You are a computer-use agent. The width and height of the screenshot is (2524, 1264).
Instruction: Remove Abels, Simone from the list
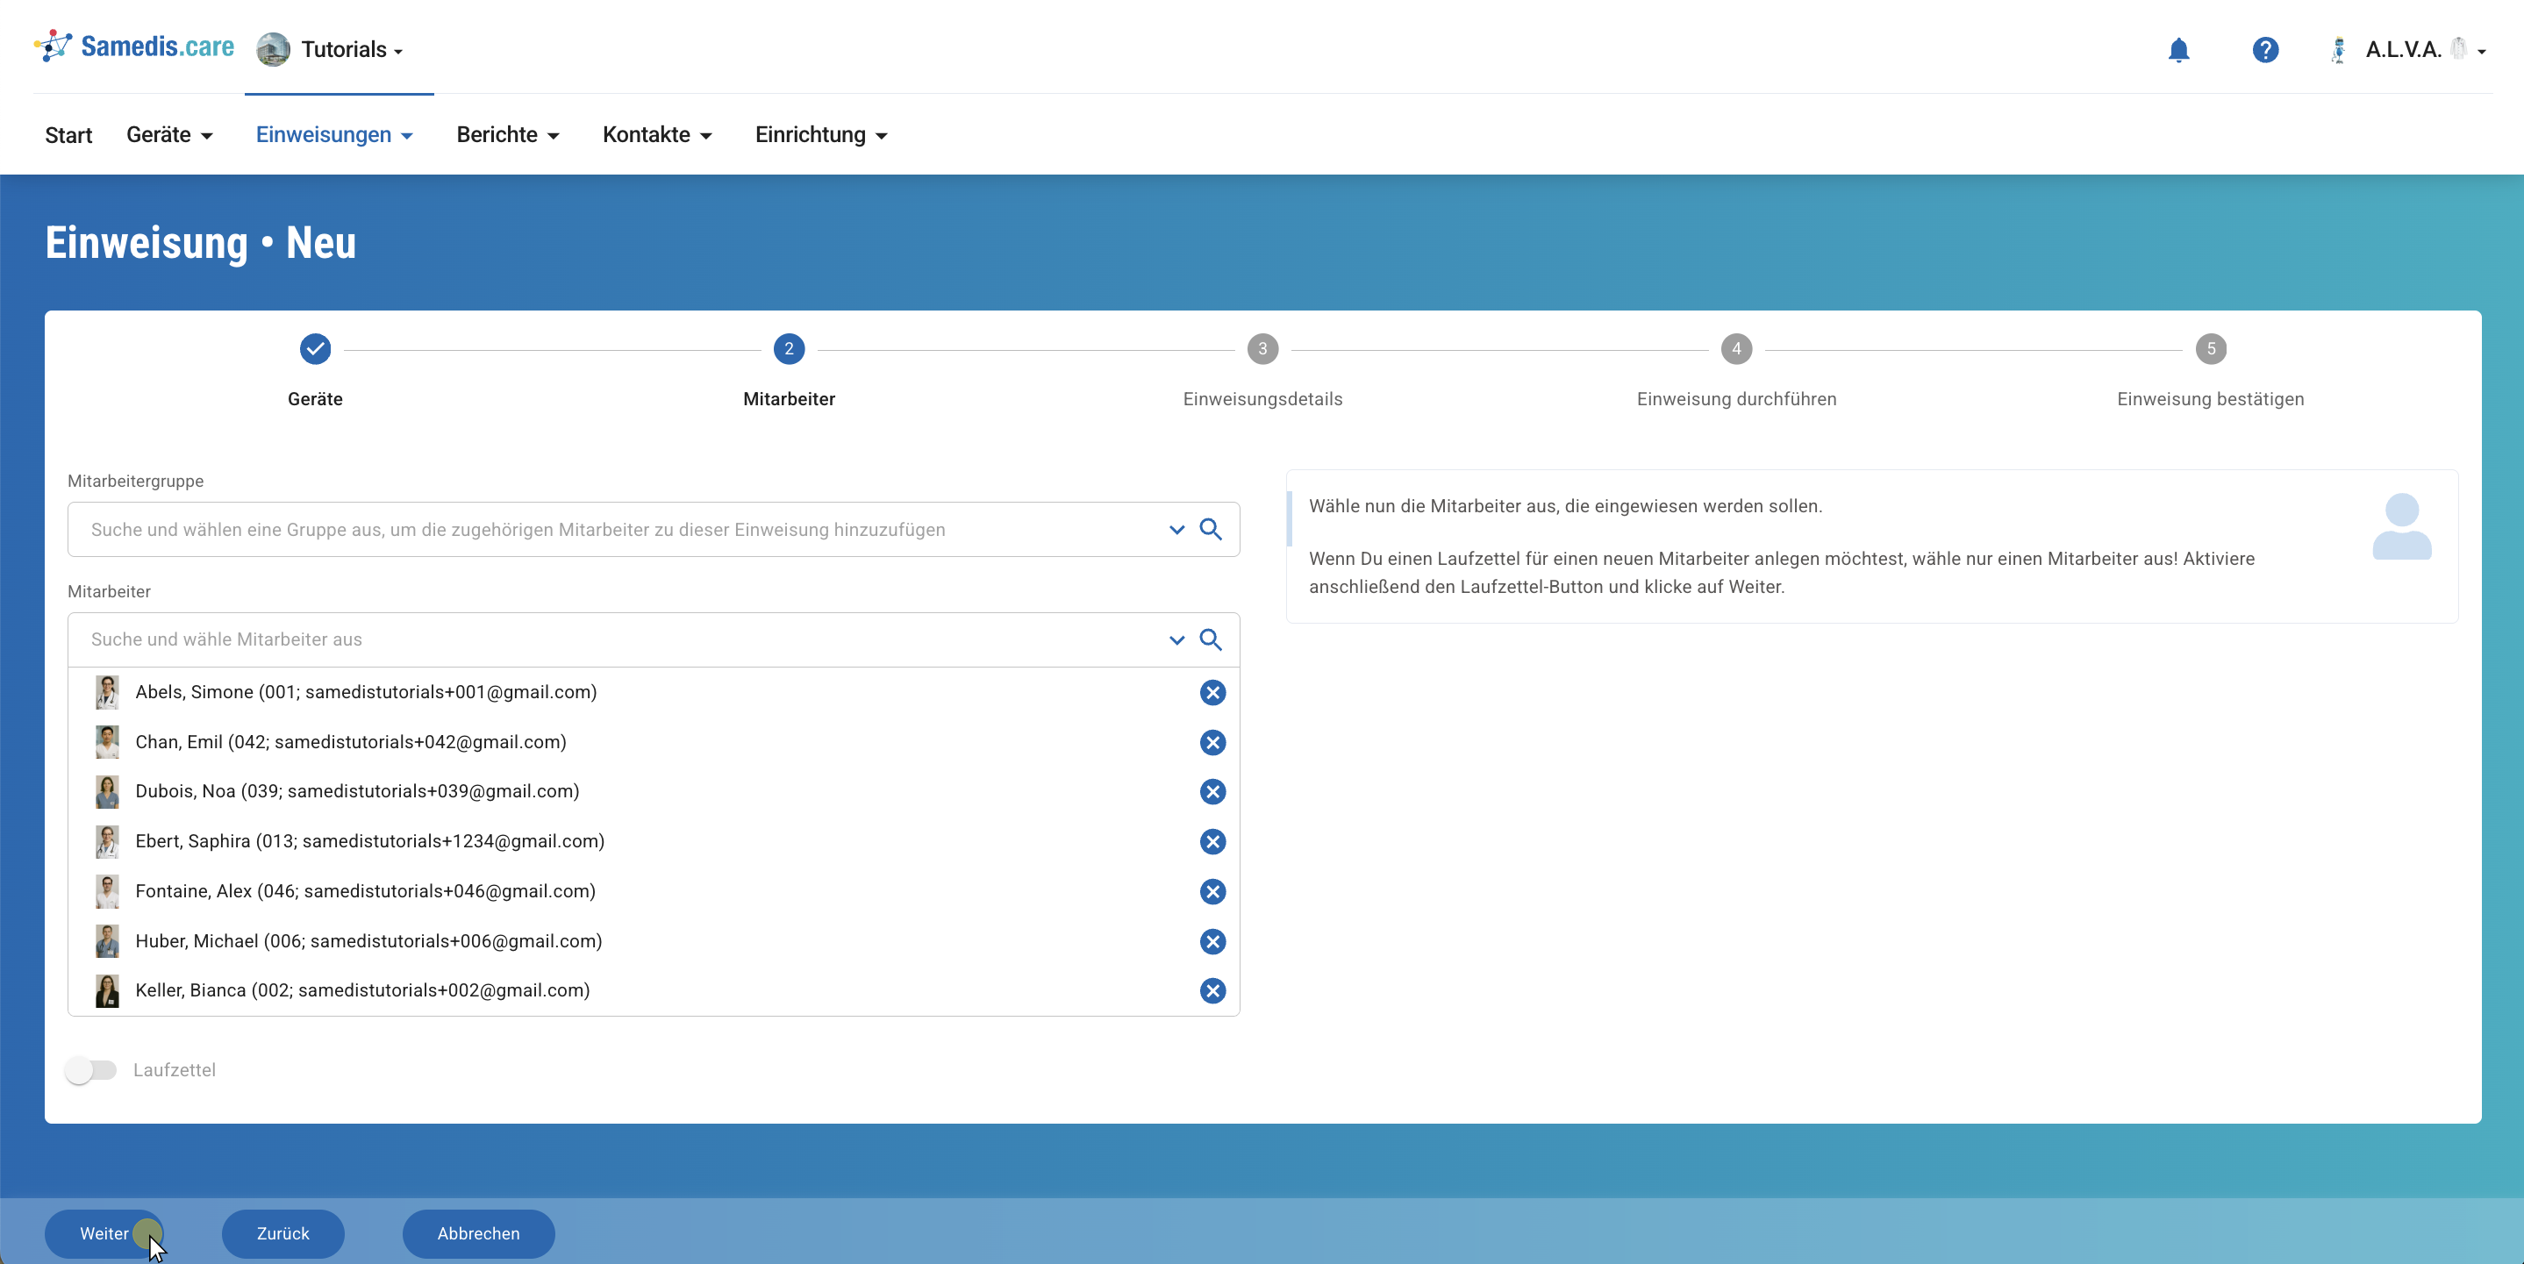coord(1212,693)
